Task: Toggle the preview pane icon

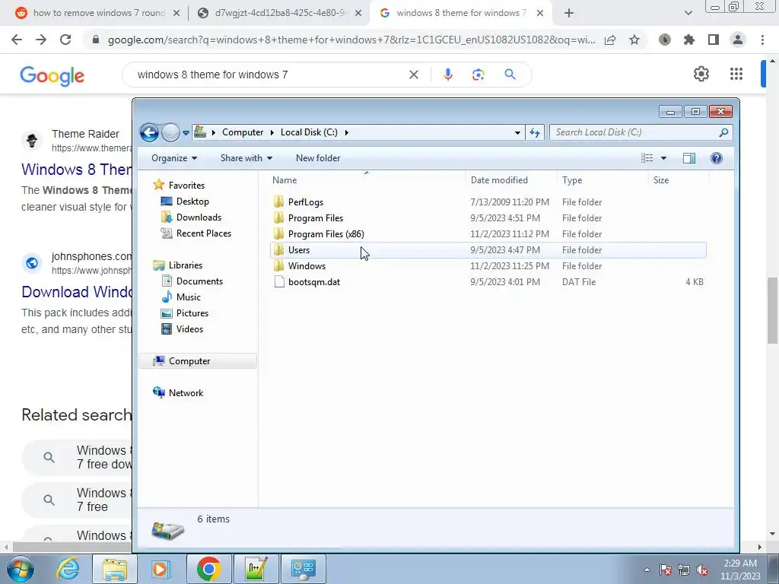Action: (x=689, y=158)
